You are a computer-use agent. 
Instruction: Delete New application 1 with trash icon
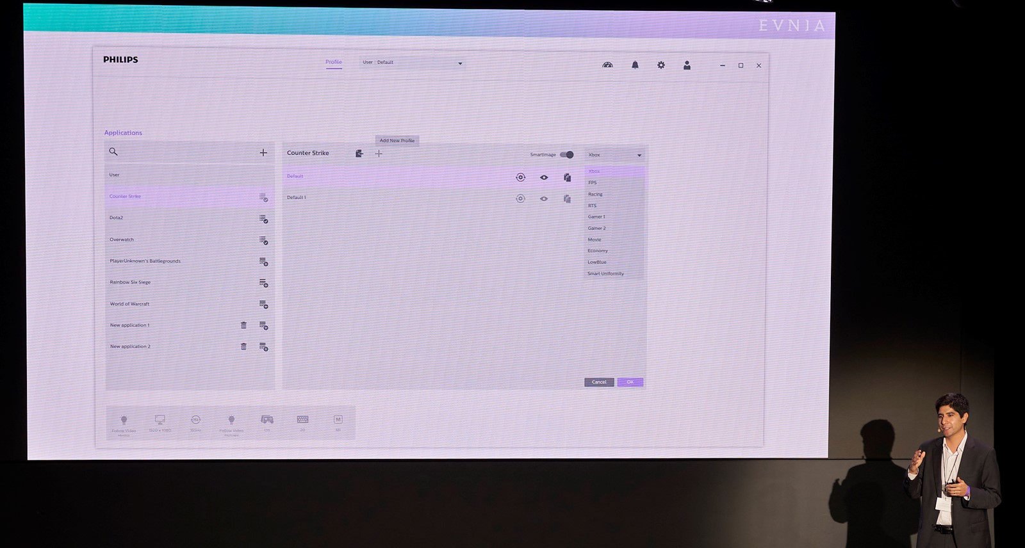243,325
